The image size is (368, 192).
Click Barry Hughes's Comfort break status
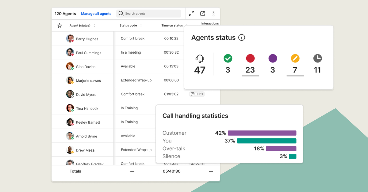[133, 38]
